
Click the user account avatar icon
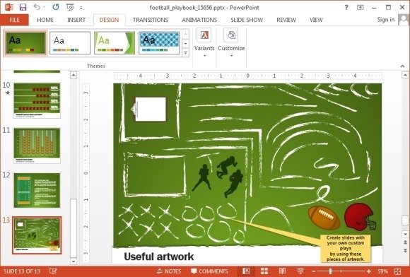[403, 20]
